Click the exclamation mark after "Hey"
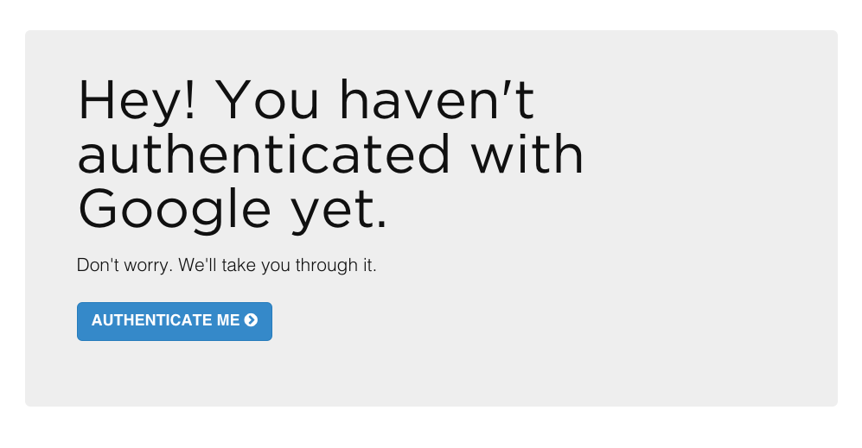 pos(189,99)
